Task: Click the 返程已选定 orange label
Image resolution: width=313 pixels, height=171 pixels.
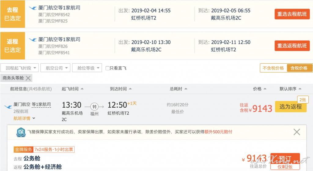Action: (13, 46)
